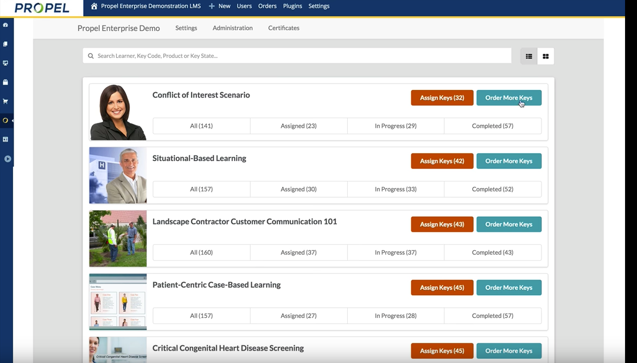
Task: Show Assigned (37) for Landscape Contractor course
Action: 298,252
